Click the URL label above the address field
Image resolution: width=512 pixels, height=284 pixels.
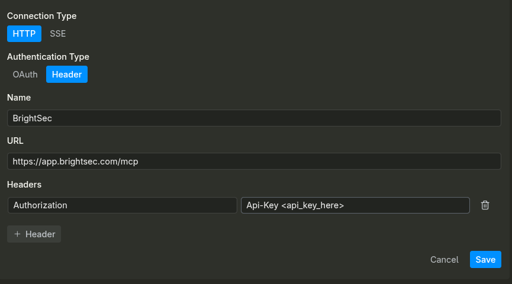[15, 141]
